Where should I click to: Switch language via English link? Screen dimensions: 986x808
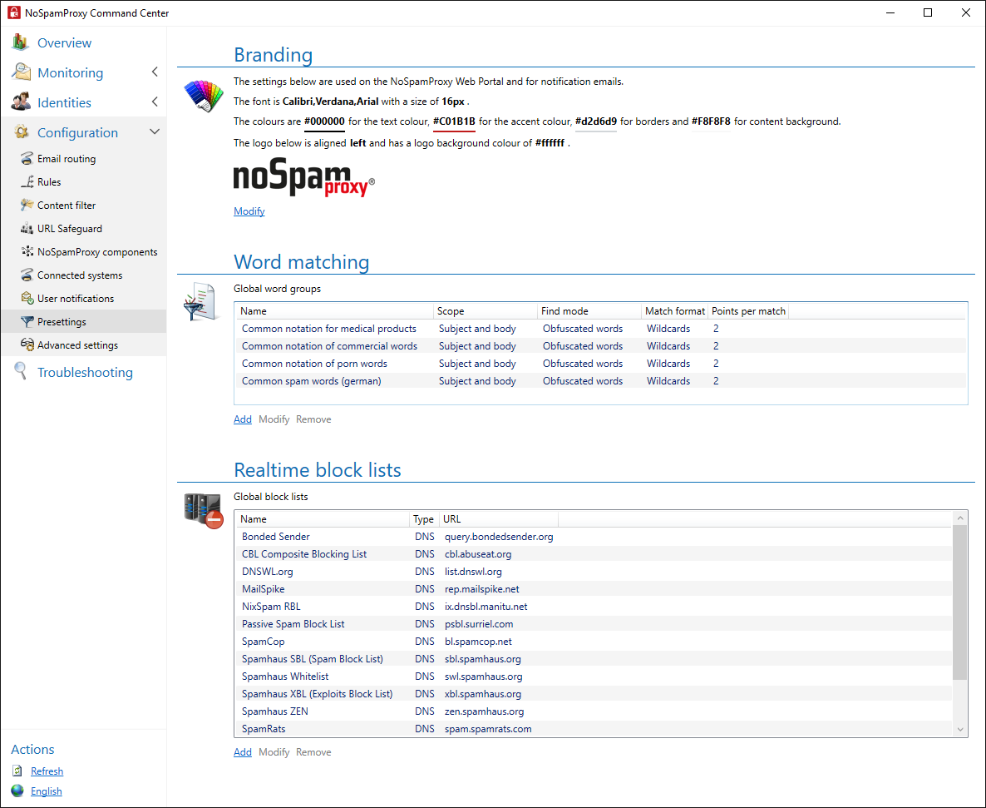[47, 791]
